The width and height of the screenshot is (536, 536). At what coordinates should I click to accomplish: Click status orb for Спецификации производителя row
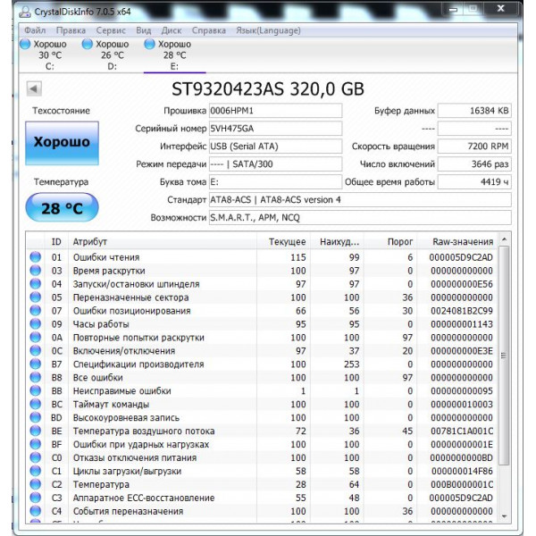coord(35,364)
